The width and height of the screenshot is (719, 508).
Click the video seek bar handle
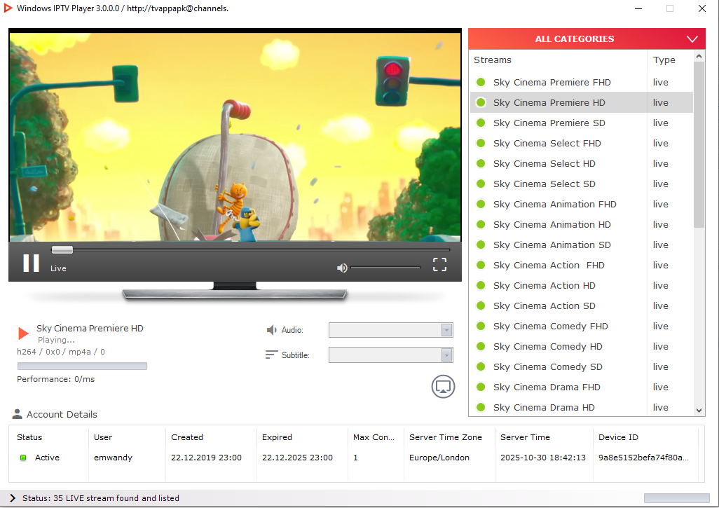pyautogui.click(x=62, y=249)
